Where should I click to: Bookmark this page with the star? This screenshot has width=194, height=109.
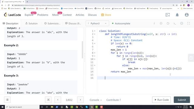click(x=177, y=5)
